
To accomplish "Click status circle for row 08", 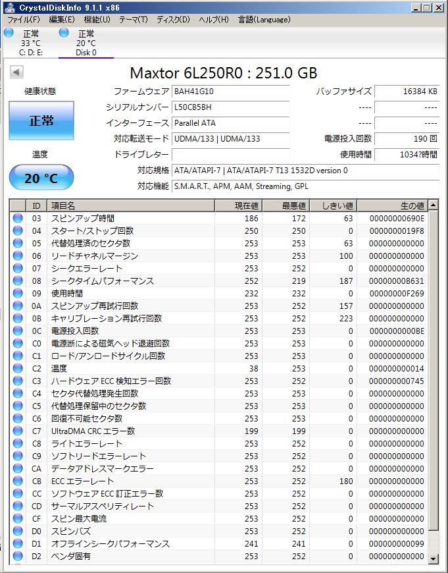I will (x=18, y=281).
